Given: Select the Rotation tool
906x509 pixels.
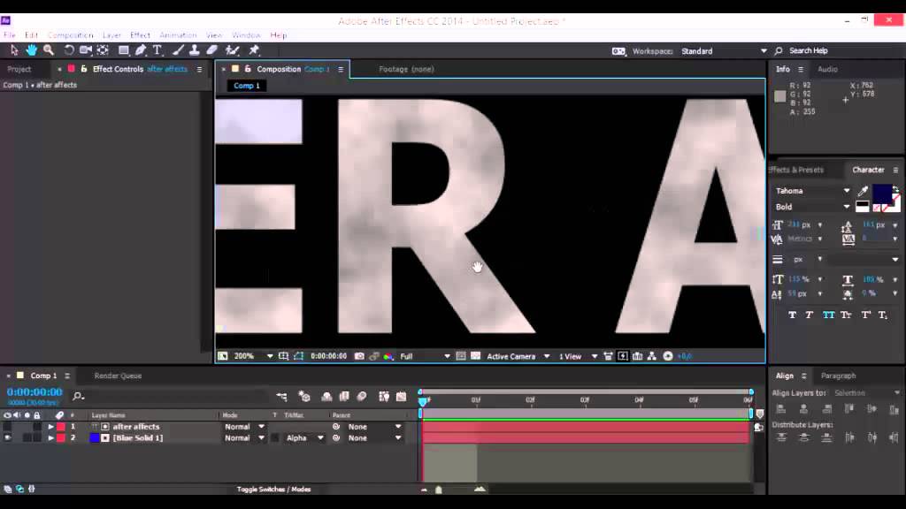Looking at the screenshot, I should [x=69, y=50].
